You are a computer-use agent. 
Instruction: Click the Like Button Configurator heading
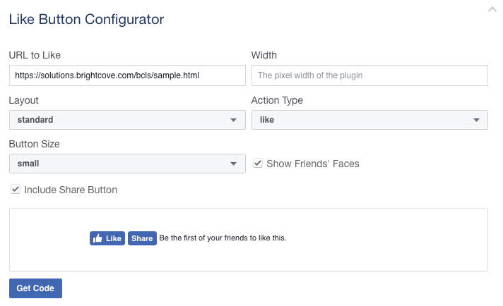coord(86,19)
